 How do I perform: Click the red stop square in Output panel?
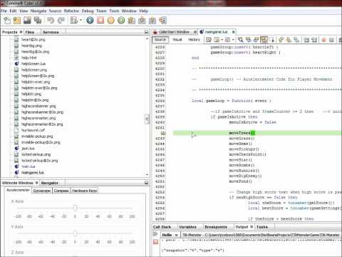click(155, 242)
